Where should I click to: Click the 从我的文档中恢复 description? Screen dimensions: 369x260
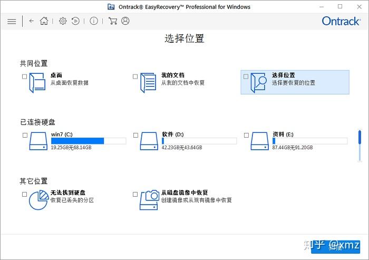[183, 83]
